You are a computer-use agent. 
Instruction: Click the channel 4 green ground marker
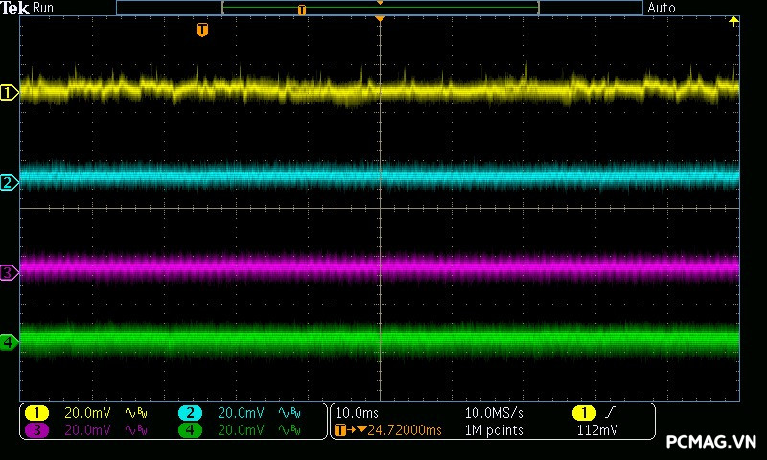[9, 342]
